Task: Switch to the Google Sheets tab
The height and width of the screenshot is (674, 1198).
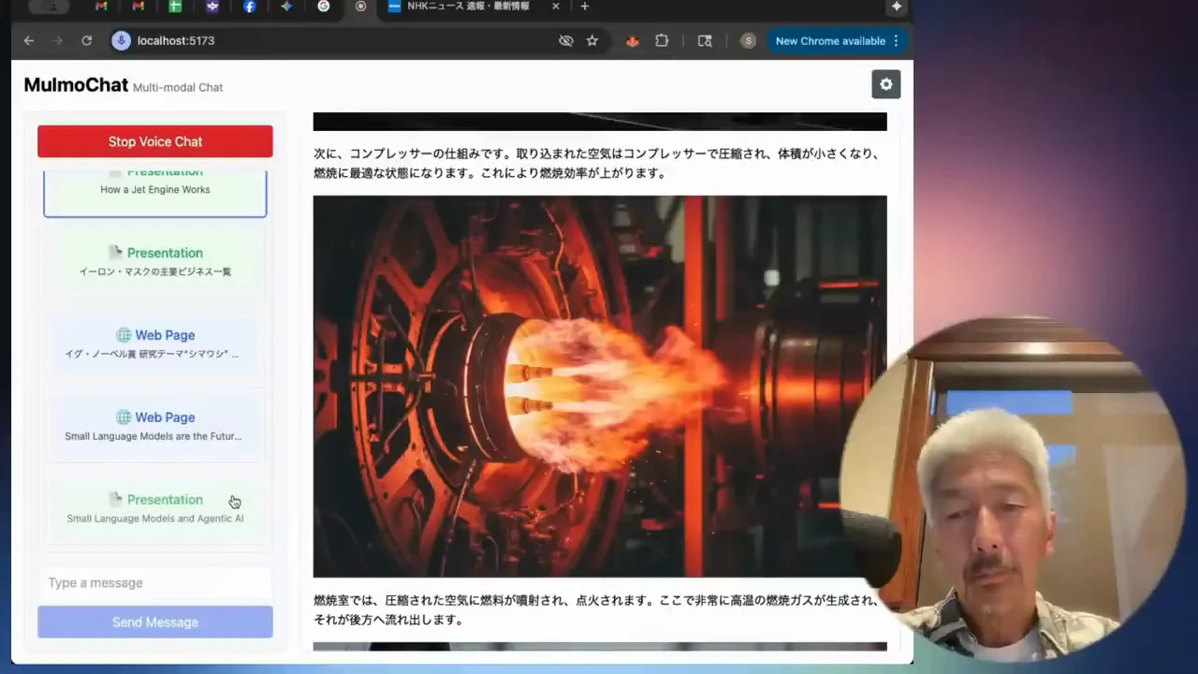Action: tap(175, 7)
